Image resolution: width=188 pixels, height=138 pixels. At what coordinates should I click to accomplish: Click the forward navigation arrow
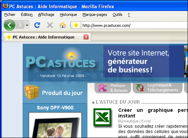coord(20,25)
